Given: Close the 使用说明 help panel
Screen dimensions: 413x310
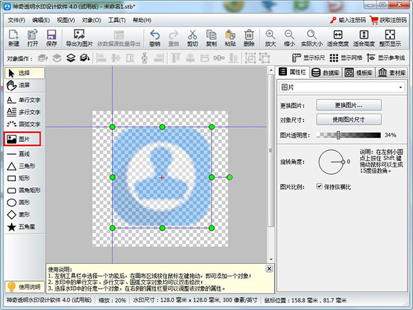Looking at the screenshot, I should tap(269, 267).
